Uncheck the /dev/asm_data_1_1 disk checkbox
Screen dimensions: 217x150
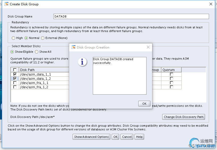[15, 74]
